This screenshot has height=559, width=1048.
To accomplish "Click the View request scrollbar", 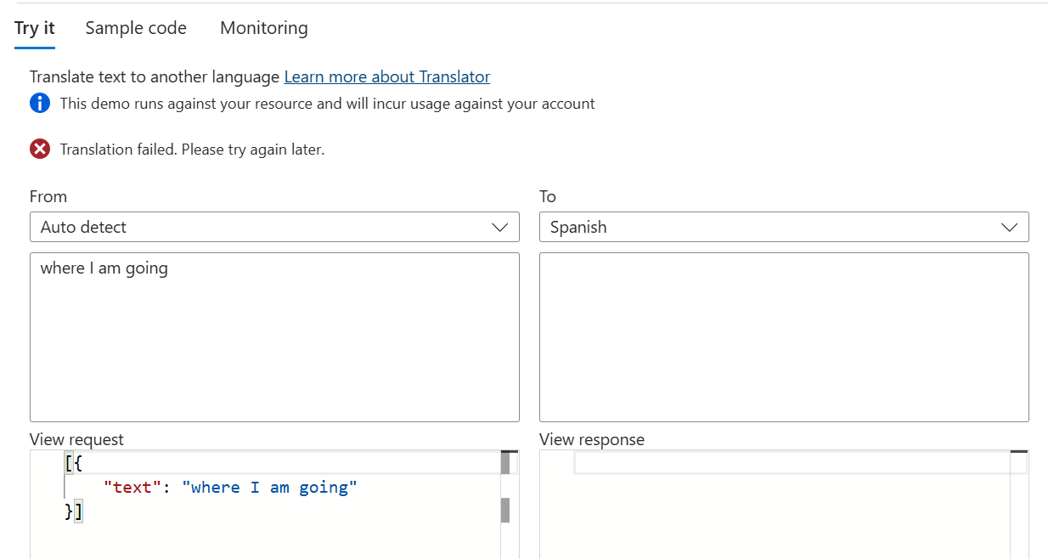I will [x=509, y=505].
